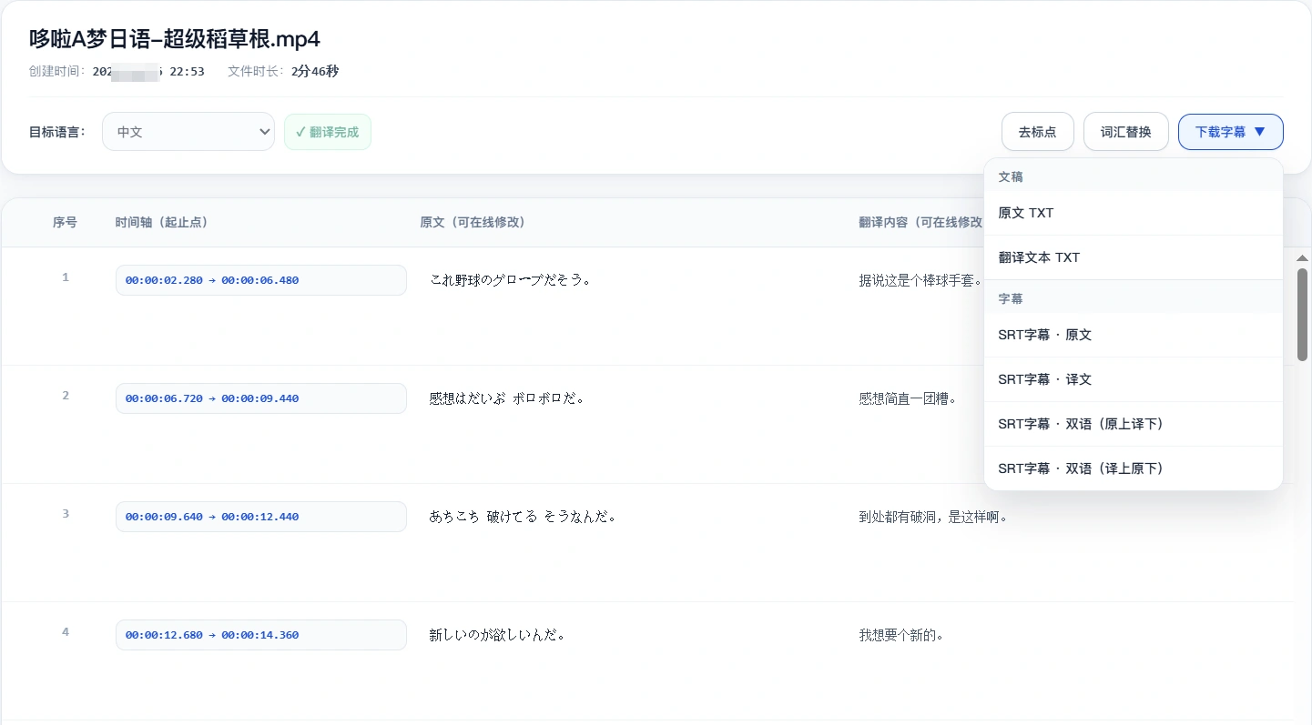Image resolution: width=1312 pixels, height=725 pixels.
Task: Select SRT字幕 · 双语（原上译下）
Action: pos(1134,424)
